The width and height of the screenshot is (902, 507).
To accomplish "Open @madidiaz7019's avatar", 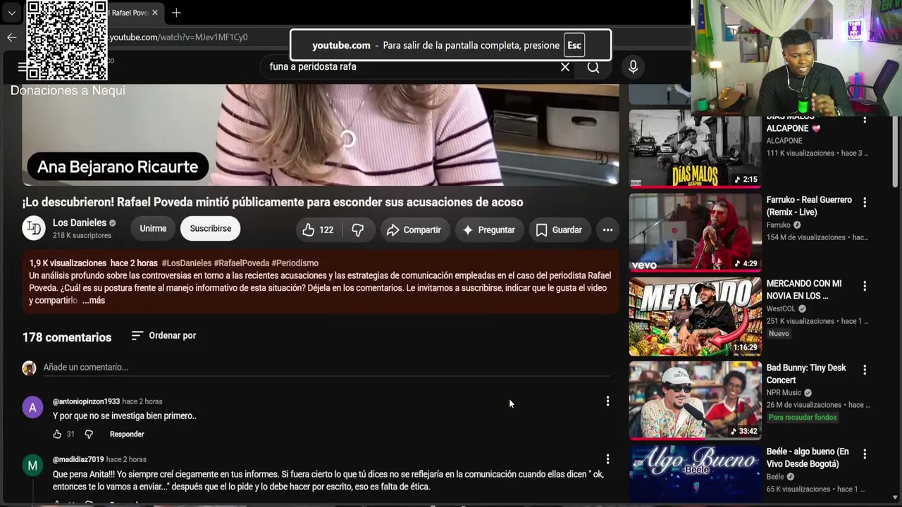I will pos(32,465).
